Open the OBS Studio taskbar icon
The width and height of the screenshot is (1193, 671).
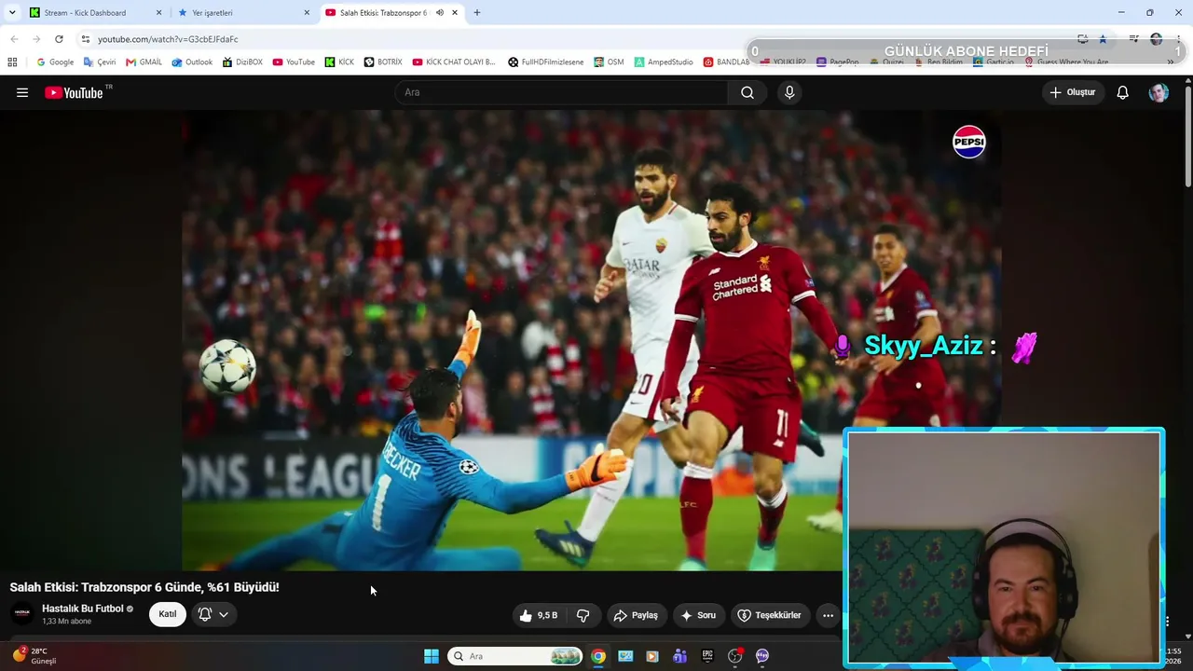(x=734, y=656)
